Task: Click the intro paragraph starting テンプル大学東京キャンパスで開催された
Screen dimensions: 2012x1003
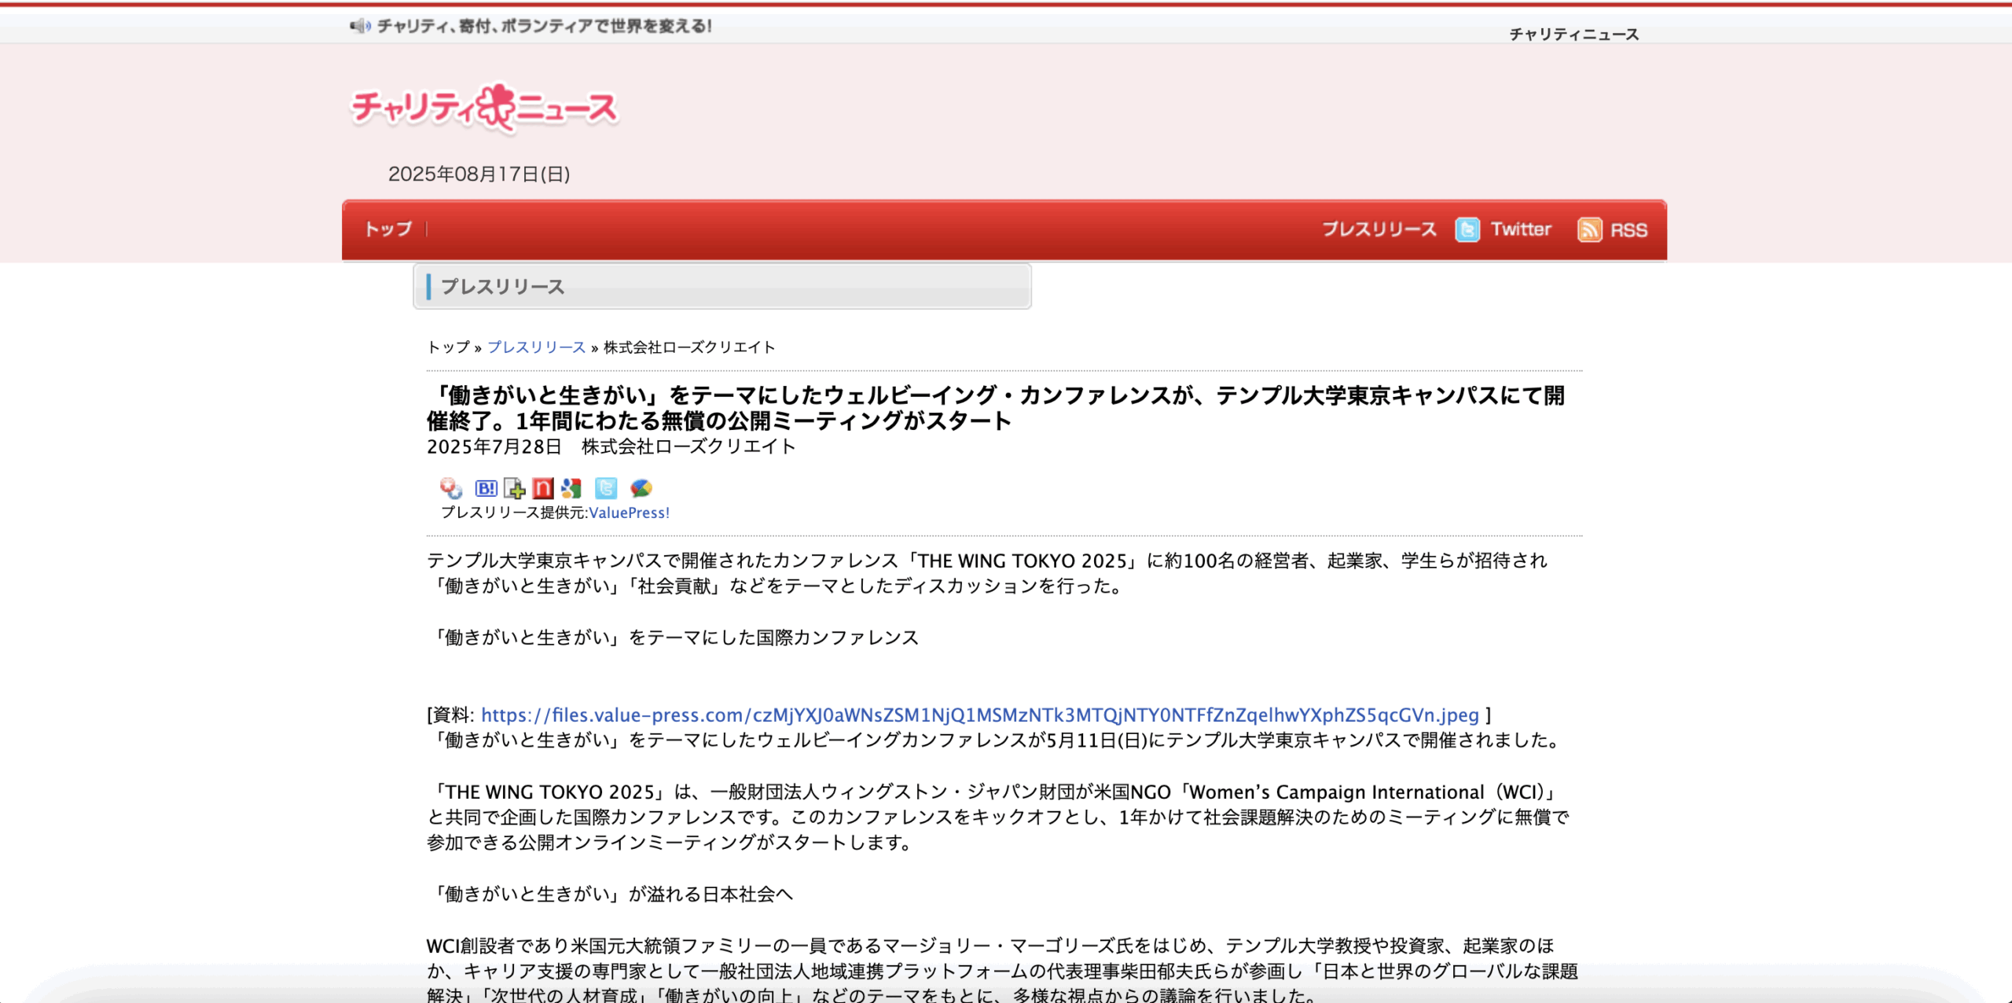Action: 987,573
